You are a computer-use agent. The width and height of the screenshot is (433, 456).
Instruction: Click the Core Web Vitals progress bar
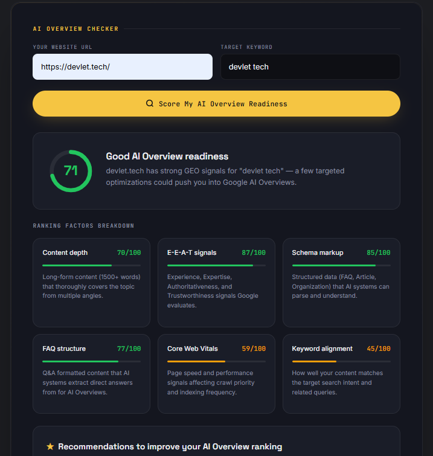click(x=216, y=361)
